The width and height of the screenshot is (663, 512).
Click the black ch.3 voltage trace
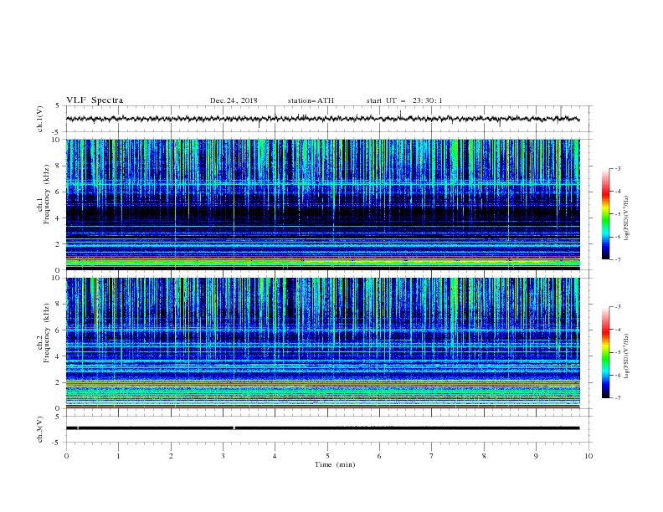point(322,428)
